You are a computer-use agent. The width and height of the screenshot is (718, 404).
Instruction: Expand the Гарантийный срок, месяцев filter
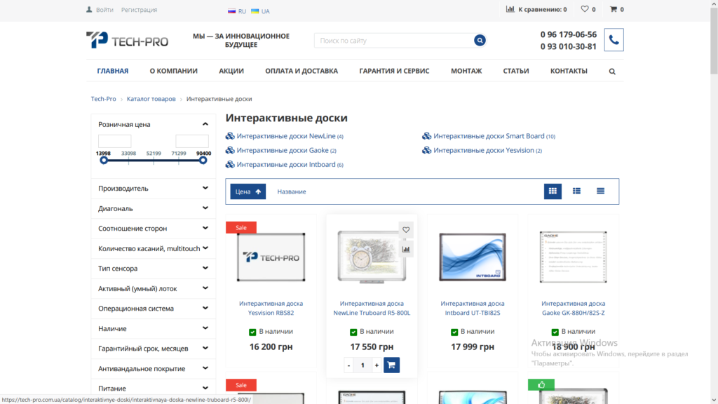[205, 348]
